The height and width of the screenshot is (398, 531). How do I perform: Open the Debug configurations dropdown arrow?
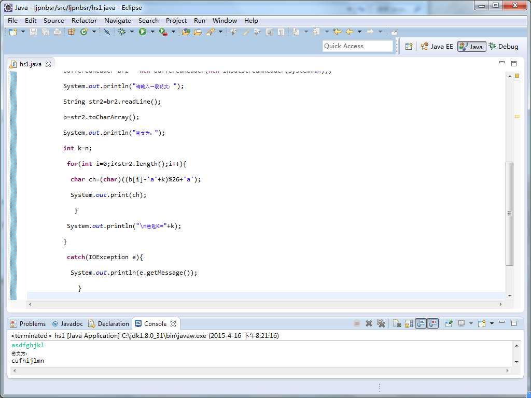point(132,32)
